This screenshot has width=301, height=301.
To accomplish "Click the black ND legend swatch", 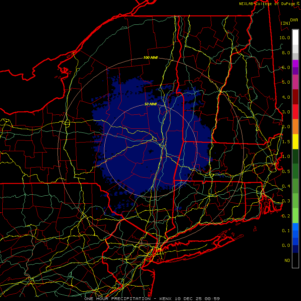I will pos(295,260).
